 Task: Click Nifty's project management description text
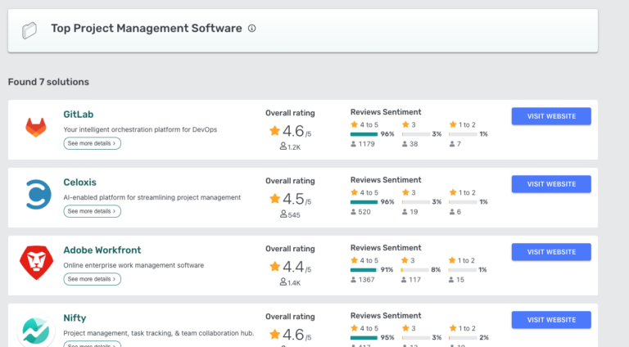[158, 333]
